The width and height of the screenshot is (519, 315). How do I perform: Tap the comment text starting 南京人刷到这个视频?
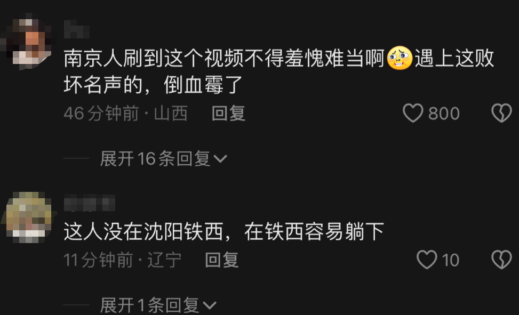tap(278, 71)
